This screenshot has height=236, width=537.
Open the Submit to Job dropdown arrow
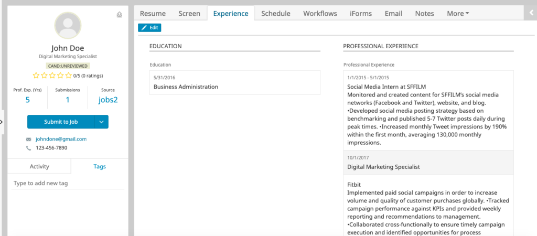[102, 122]
